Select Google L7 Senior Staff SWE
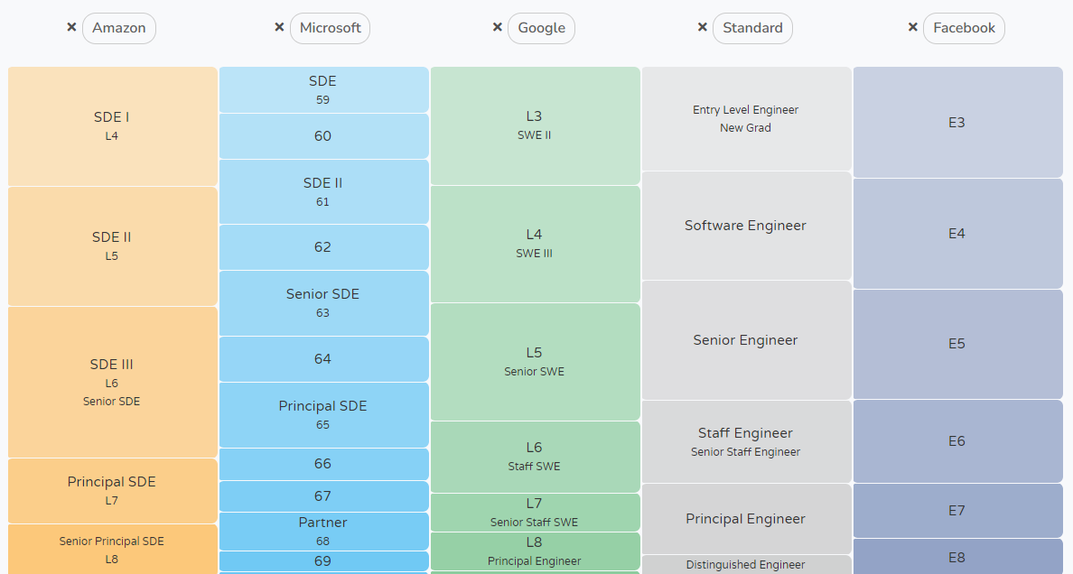The width and height of the screenshot is (1073, 574). tap(535, 512)
